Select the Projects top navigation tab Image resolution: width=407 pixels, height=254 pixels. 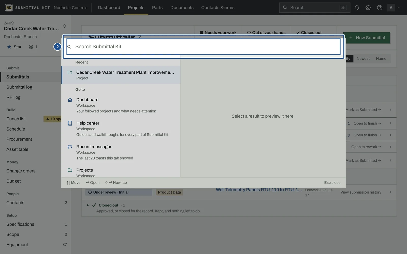click(136, 8)
